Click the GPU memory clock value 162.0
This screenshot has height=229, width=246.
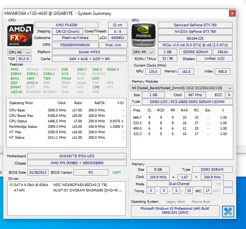pos(186,72)
